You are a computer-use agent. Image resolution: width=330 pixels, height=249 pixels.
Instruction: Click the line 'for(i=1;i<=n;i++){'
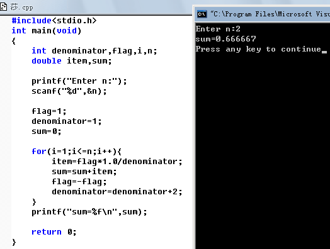[x=77, y=152]
